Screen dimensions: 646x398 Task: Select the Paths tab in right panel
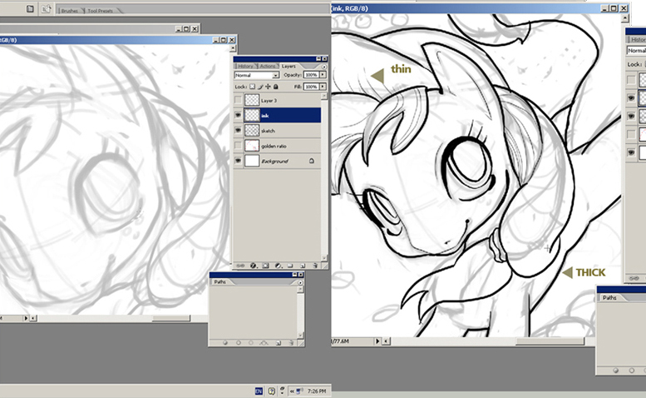point(609,297)
